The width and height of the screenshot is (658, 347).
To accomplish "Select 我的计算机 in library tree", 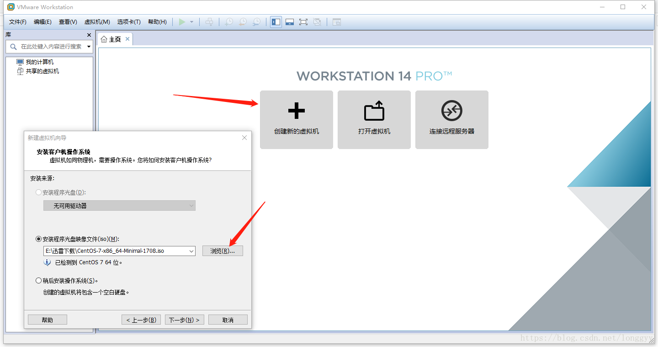I will click(x=40, y=62).
